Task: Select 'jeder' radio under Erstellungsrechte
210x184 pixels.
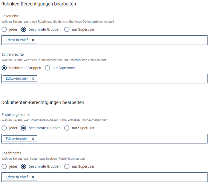Action: tap(4, 128)
